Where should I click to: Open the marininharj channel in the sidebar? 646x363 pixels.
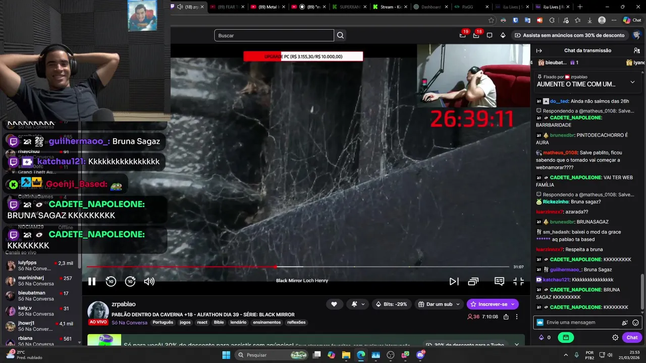40,281
